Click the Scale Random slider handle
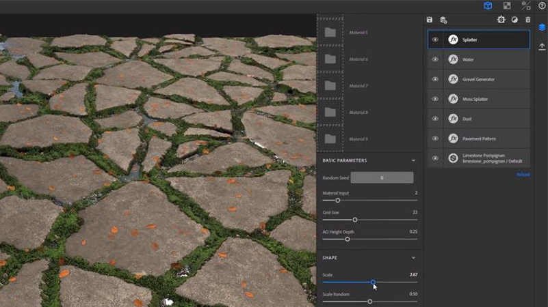The width and height of the screenshot is (548, 307). click(369, 302)
